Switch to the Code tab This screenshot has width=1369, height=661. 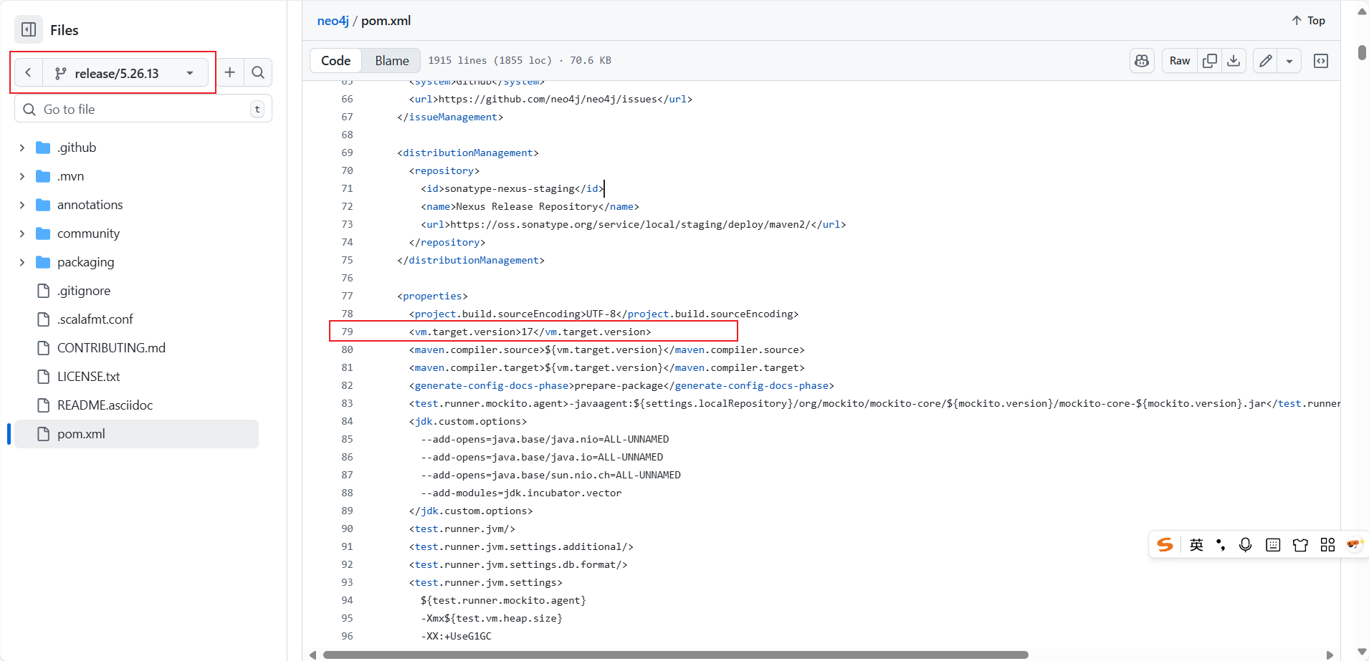(335, 61)
